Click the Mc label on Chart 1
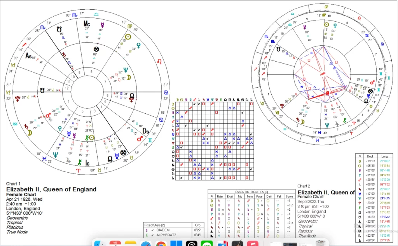 click(x=87, y=24)
